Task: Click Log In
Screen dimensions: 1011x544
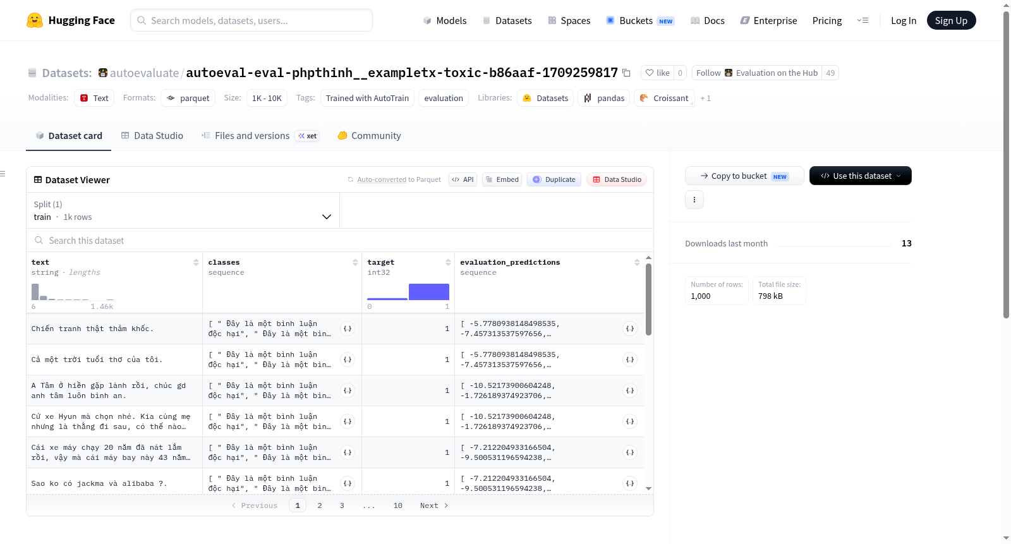Action: (x=904, y=20)
